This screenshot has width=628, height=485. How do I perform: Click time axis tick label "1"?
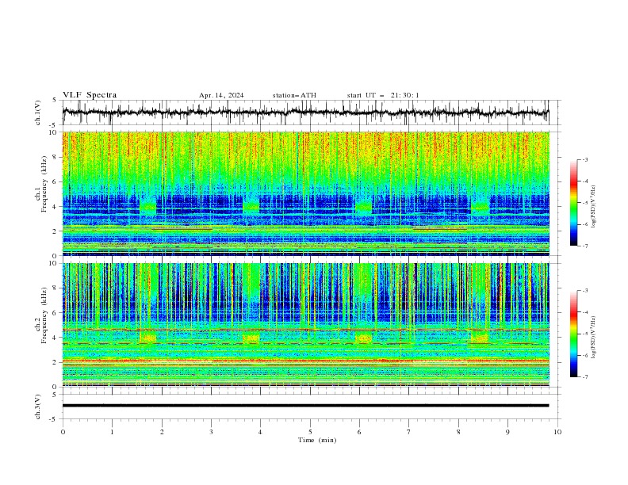tap(112, 432)
